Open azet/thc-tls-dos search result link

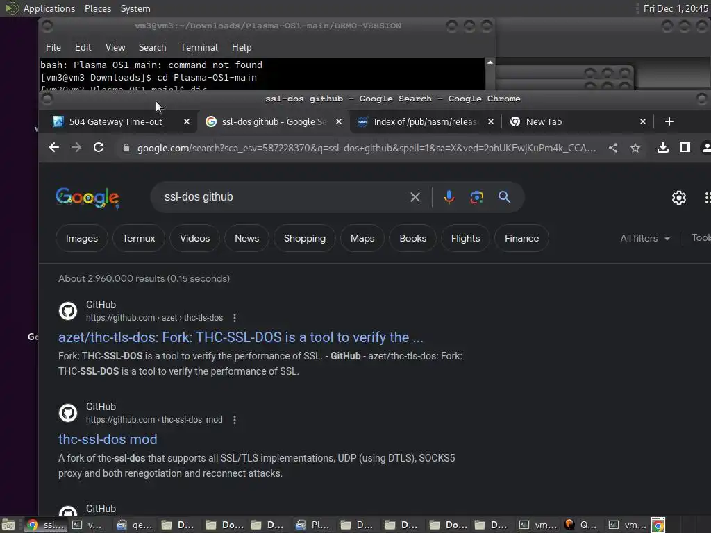click(241, 337)
